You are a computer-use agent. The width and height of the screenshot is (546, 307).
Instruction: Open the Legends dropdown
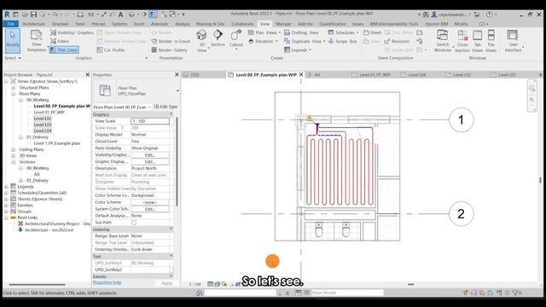point(298,49)
